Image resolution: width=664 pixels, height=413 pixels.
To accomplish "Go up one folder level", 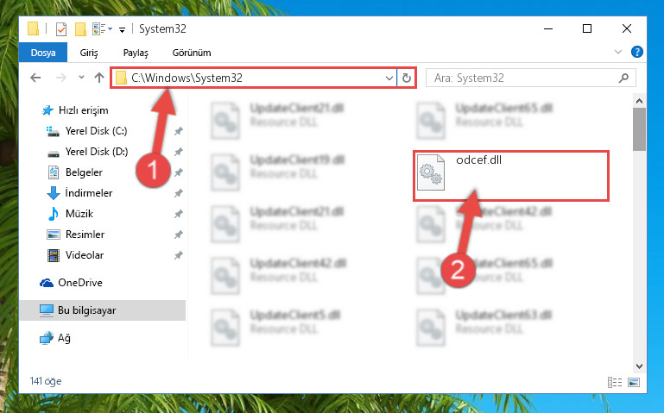I will [99, 78].
